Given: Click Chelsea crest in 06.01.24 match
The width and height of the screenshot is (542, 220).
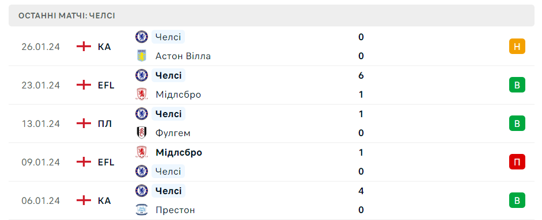Looking at the screenshot, I should 142,190.
